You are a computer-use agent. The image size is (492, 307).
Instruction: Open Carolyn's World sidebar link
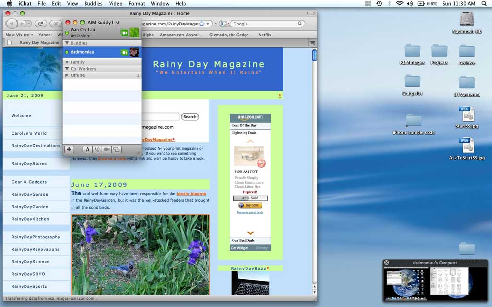(29, 133)
